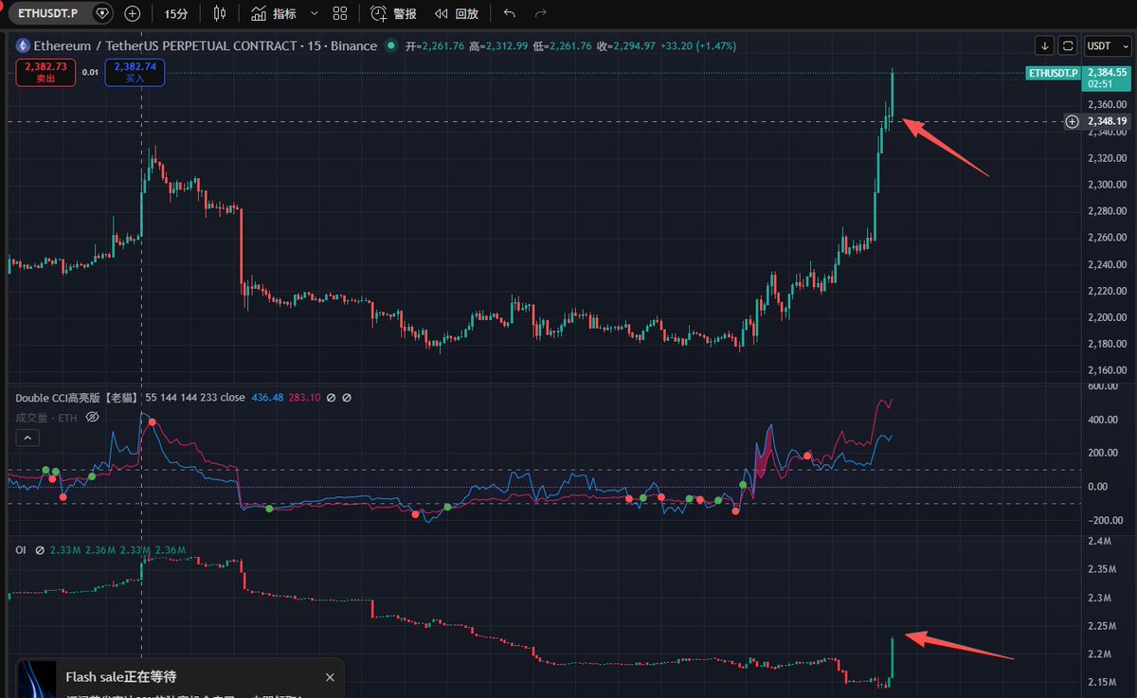The image size is (1137, 698).
Task: Select the OI indicator legend label
Action: (21, 550)
